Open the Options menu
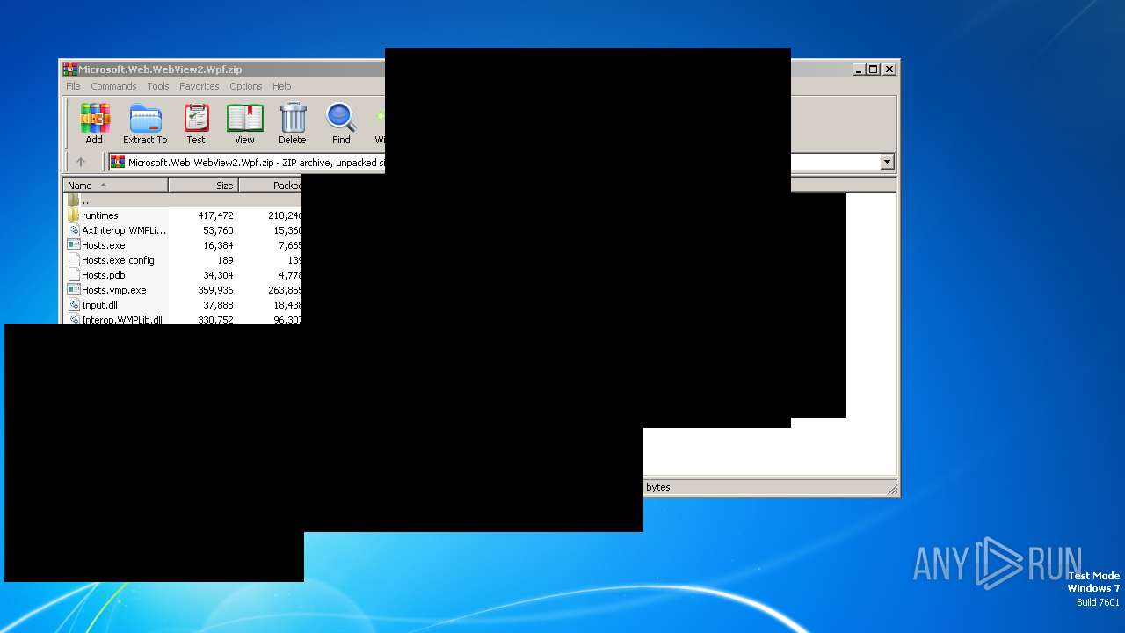This screenshot has width=1125, height=633. point(246,86)
